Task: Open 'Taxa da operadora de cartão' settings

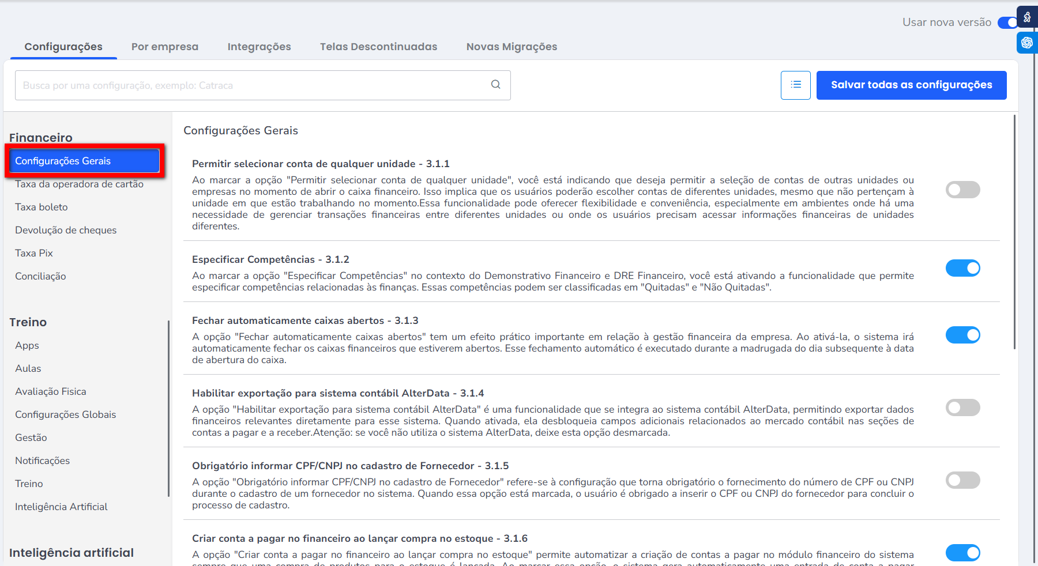Action: point(79,184)
